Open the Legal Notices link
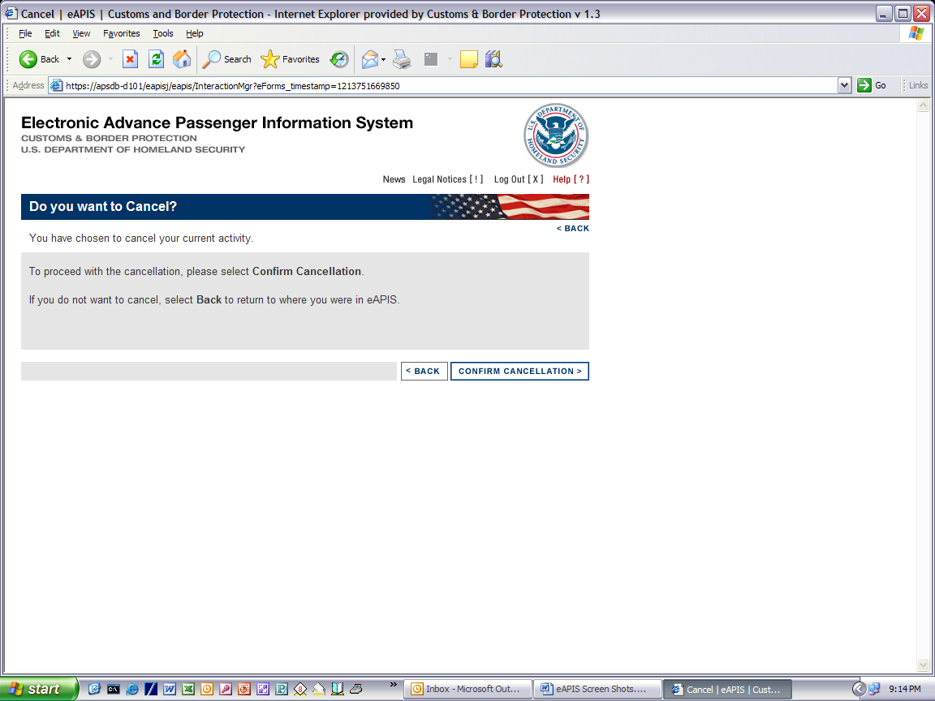The height and width of the screenshot is (701, 935). [448, 179]
